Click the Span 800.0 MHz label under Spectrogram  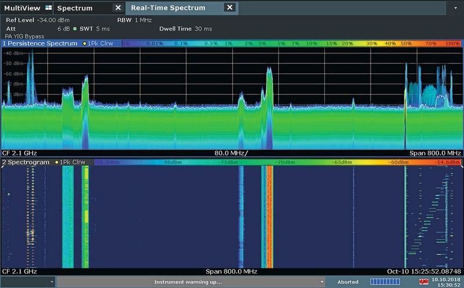[x=231, y=271]
